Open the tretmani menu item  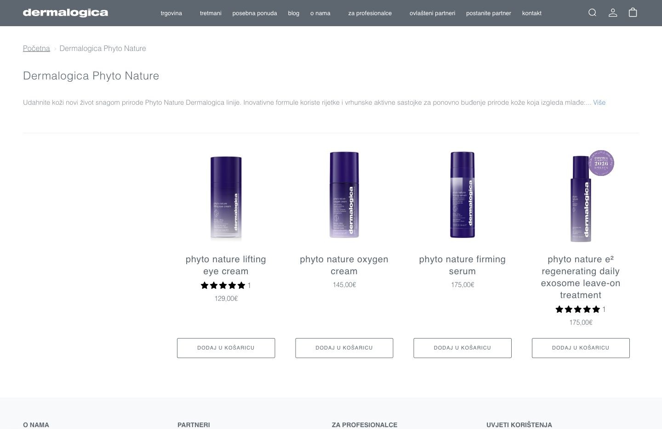click(x=211, y=13)
